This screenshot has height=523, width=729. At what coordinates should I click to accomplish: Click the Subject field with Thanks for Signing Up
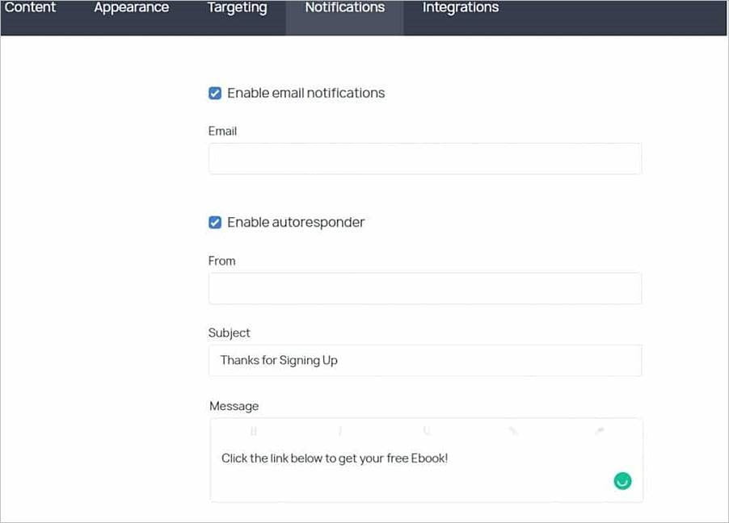point(425,361)
